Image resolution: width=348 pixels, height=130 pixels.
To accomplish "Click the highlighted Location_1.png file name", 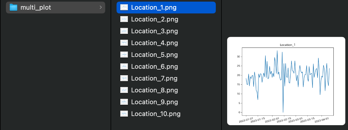I will [x=154, y=8].
